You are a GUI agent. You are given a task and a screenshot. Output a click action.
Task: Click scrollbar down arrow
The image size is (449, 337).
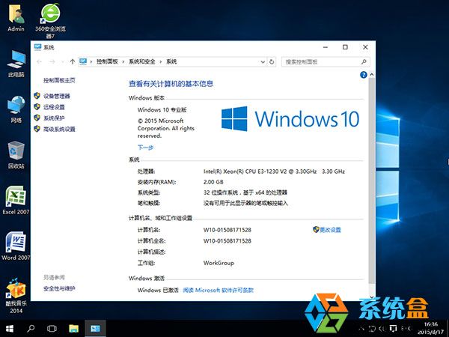tap(372, 297)
